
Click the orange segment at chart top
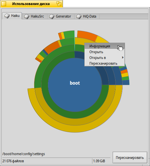click(x=87, y=36)
